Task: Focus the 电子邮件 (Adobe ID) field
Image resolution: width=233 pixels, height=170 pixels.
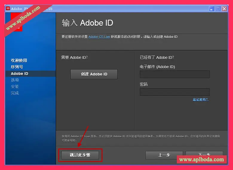Action: pyautogui.click(x=174, y=74)
